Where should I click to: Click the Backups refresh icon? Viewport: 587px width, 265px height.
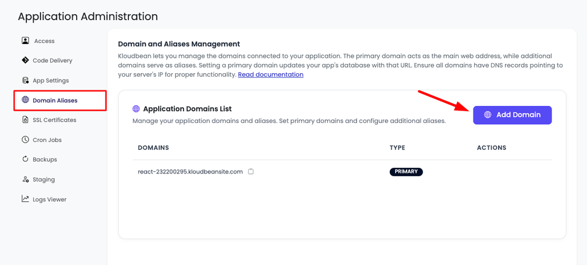click(25, 159)
